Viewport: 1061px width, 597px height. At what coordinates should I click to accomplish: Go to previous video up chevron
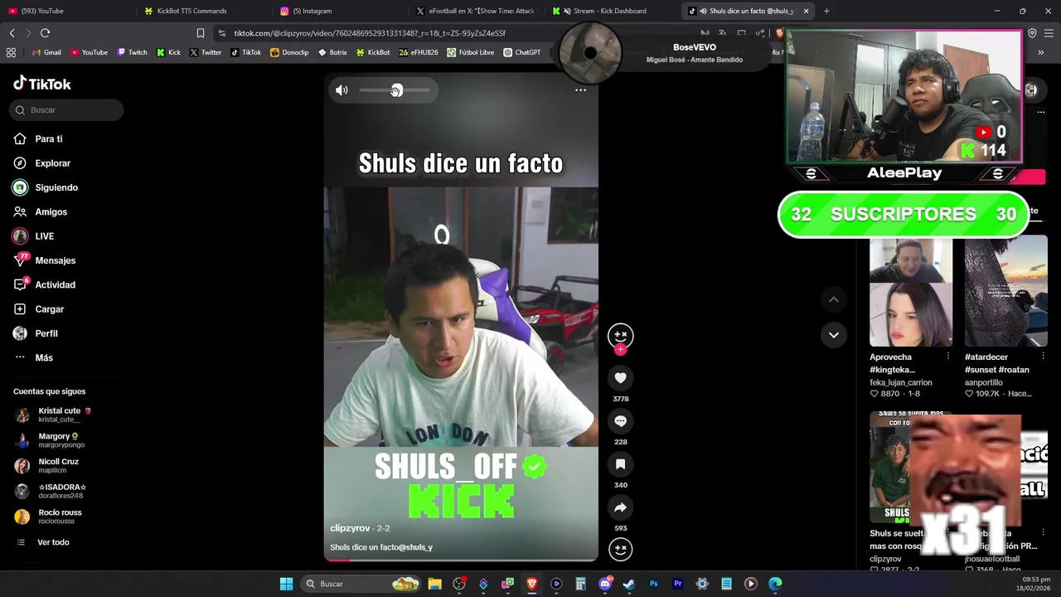(834, 299)
